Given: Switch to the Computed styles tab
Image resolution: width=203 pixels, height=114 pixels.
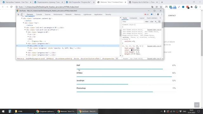Looking at the screenshot, I should pyautogui.click(x=133, y=18).
